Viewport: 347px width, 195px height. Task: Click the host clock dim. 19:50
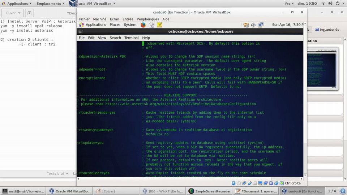click(307, 4)
